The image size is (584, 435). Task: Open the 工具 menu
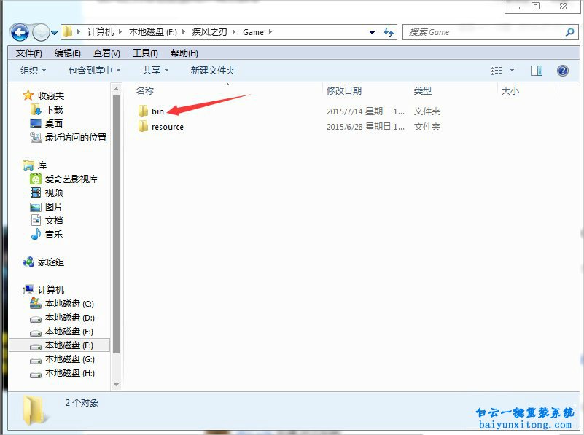[x=144, y=52]
